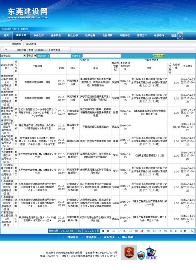This screenshot has width=196, height=270.
Task: Open the 全部企业 company dropdown
Action: (x=13, y=56)
